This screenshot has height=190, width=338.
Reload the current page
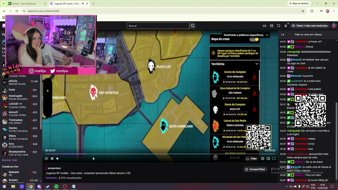[17, 11]
